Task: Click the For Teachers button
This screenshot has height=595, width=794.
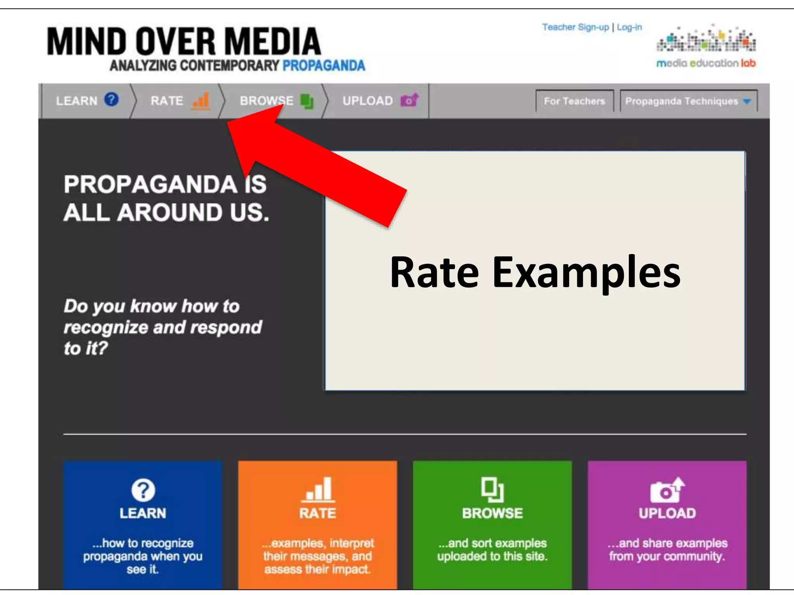Action: coord(575,101)
